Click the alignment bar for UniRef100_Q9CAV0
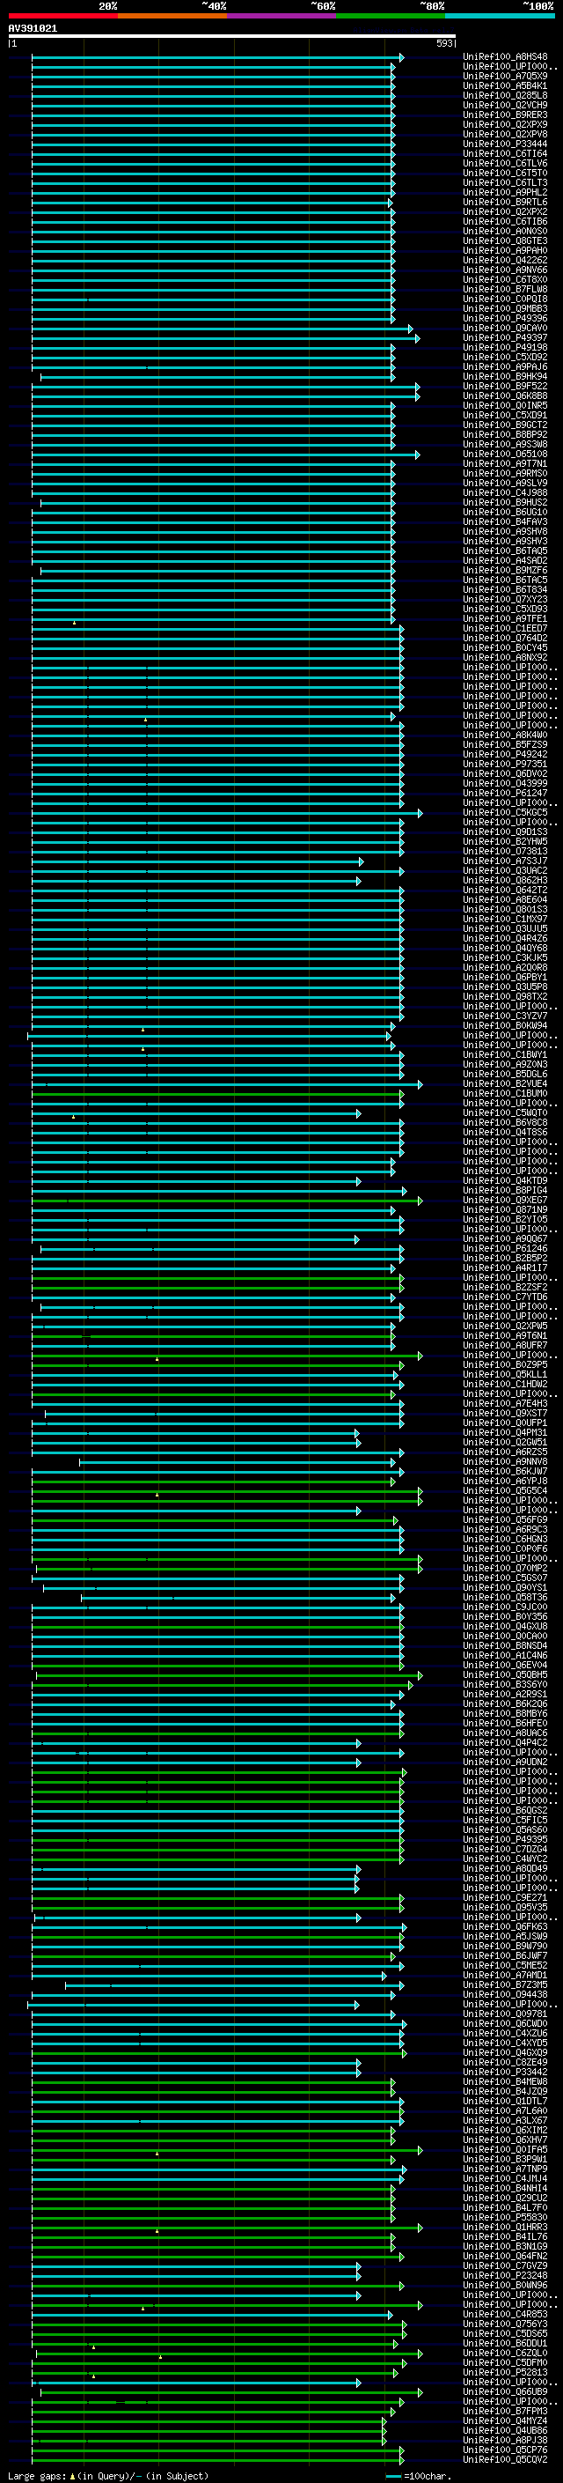This screenshot has height=2483, width=563. tap(223, 329)
